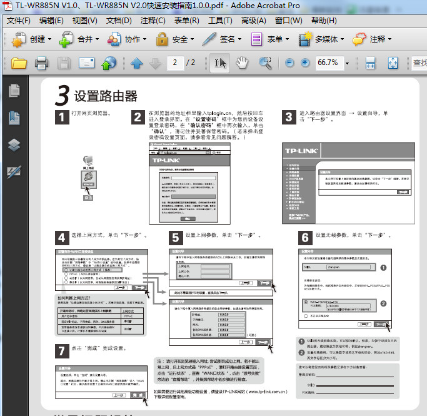Image resolution: width=427 pixels, height=416 pixels.
Task: Select the hand pan tool
Action: [x=242, y=63]
